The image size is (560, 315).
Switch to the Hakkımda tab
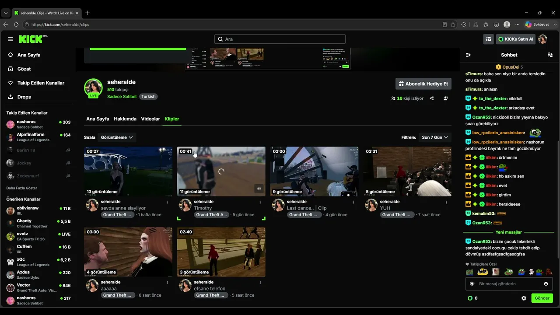125,119
